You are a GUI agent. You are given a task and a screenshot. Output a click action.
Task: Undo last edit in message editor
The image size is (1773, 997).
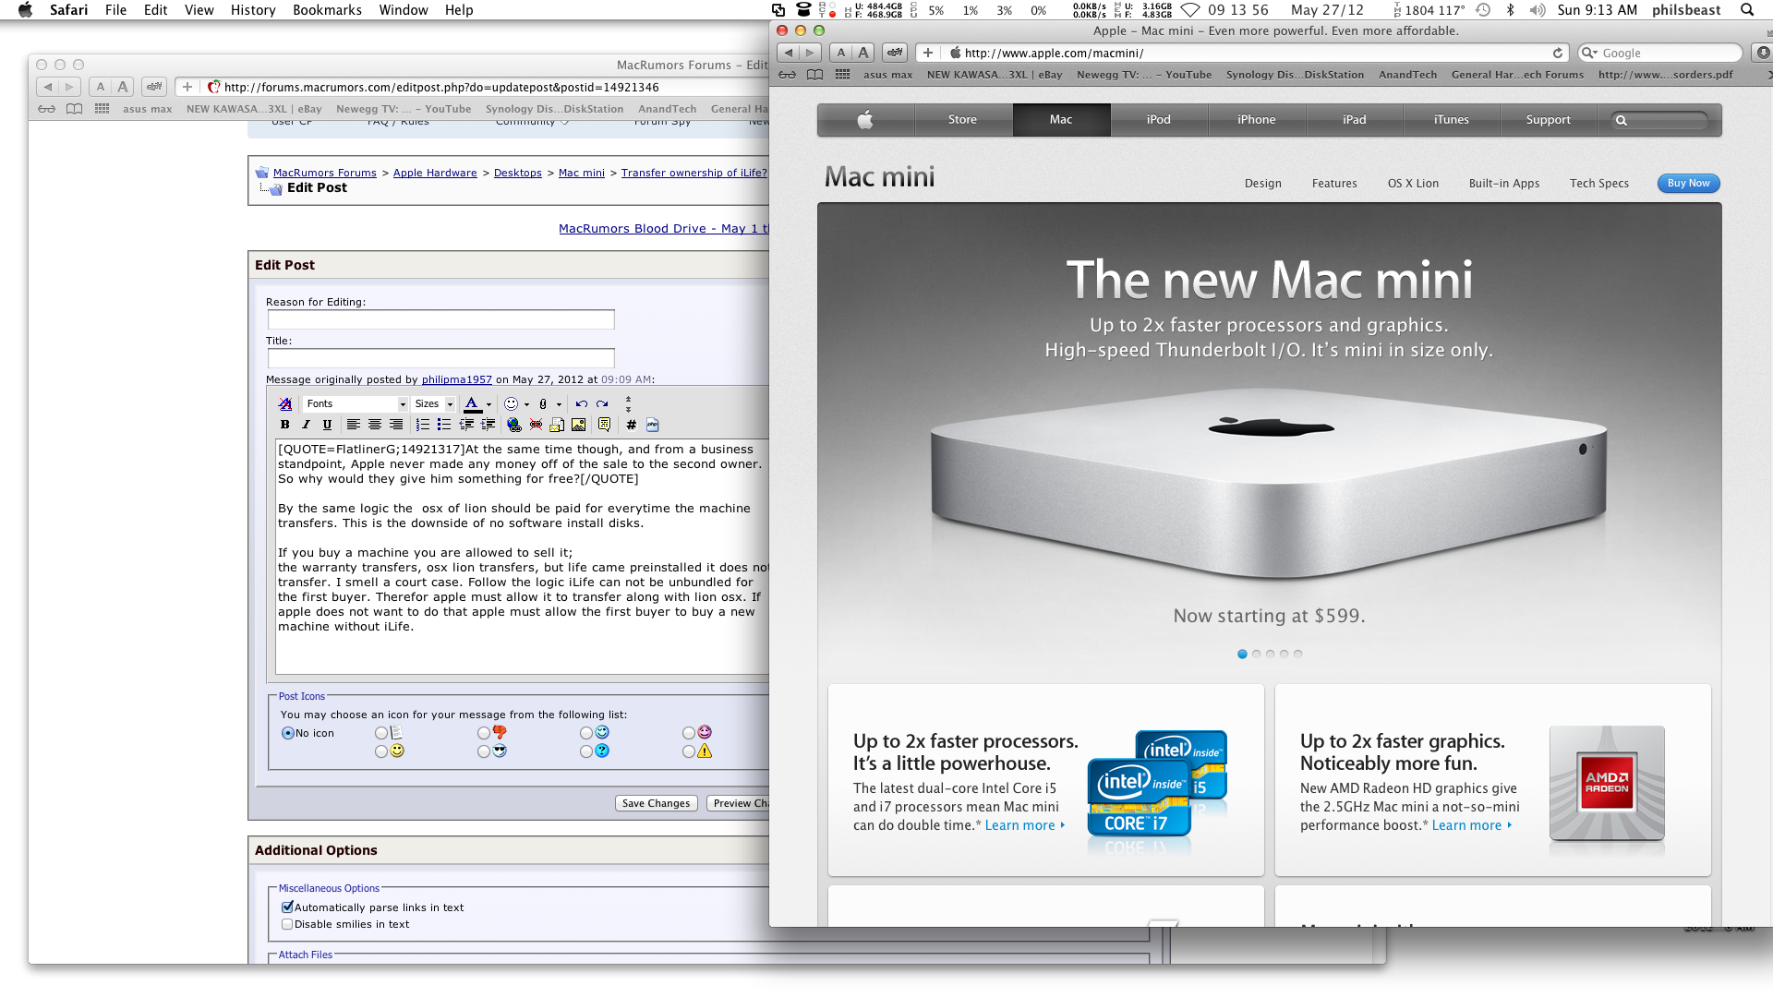581,403
